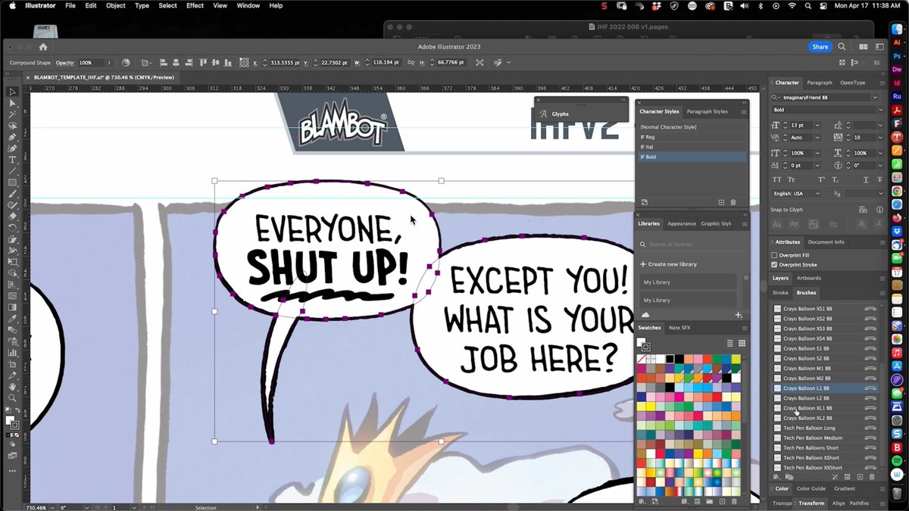
Task: Select the Eyedropper tool
Action: [12, 373]
